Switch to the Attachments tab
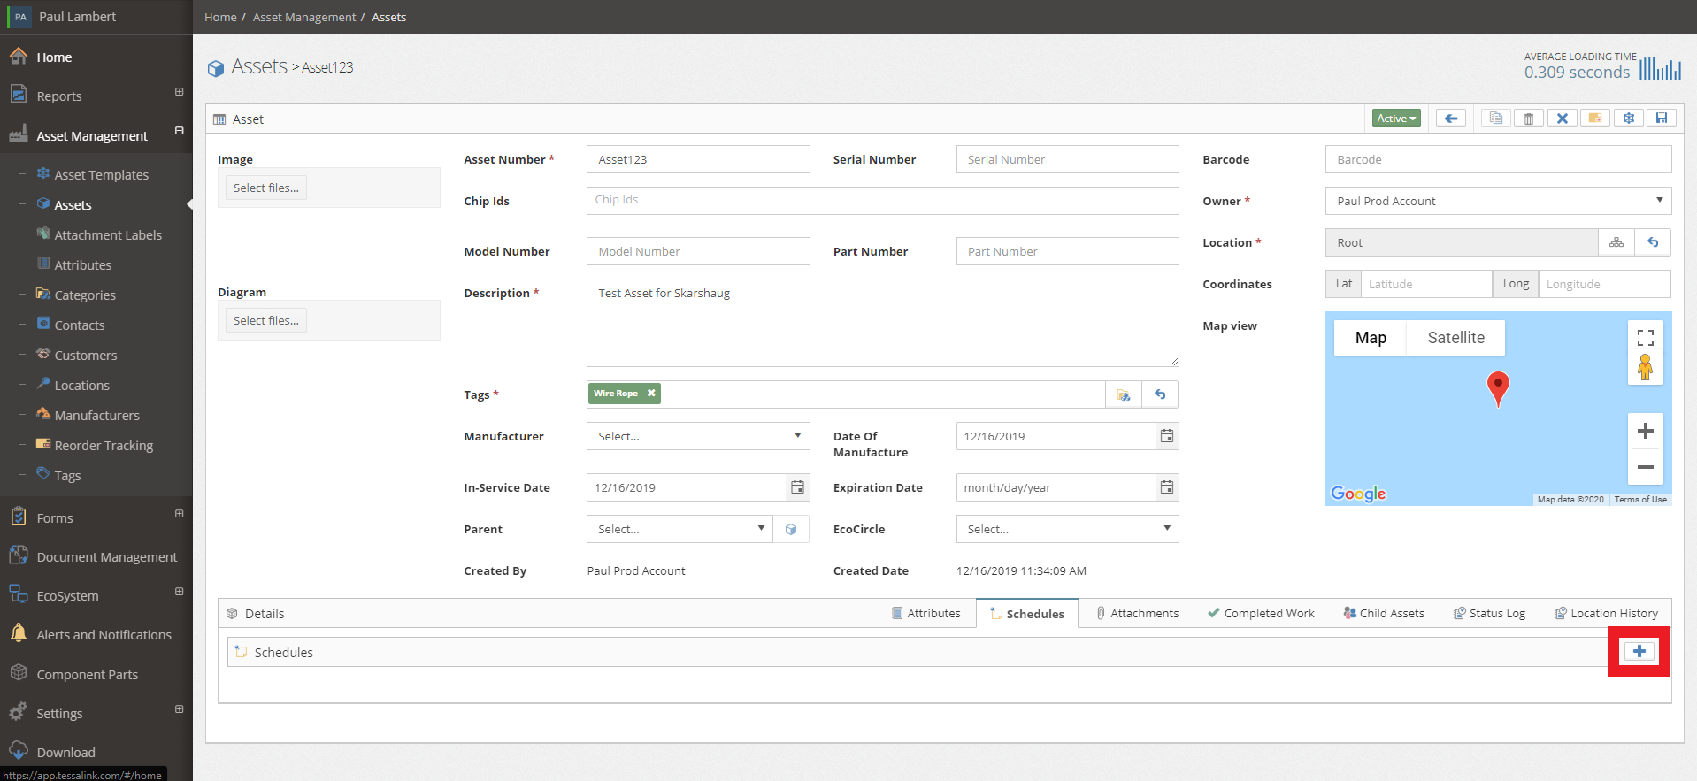The image size is (1697, 781). coord(1137,613)
